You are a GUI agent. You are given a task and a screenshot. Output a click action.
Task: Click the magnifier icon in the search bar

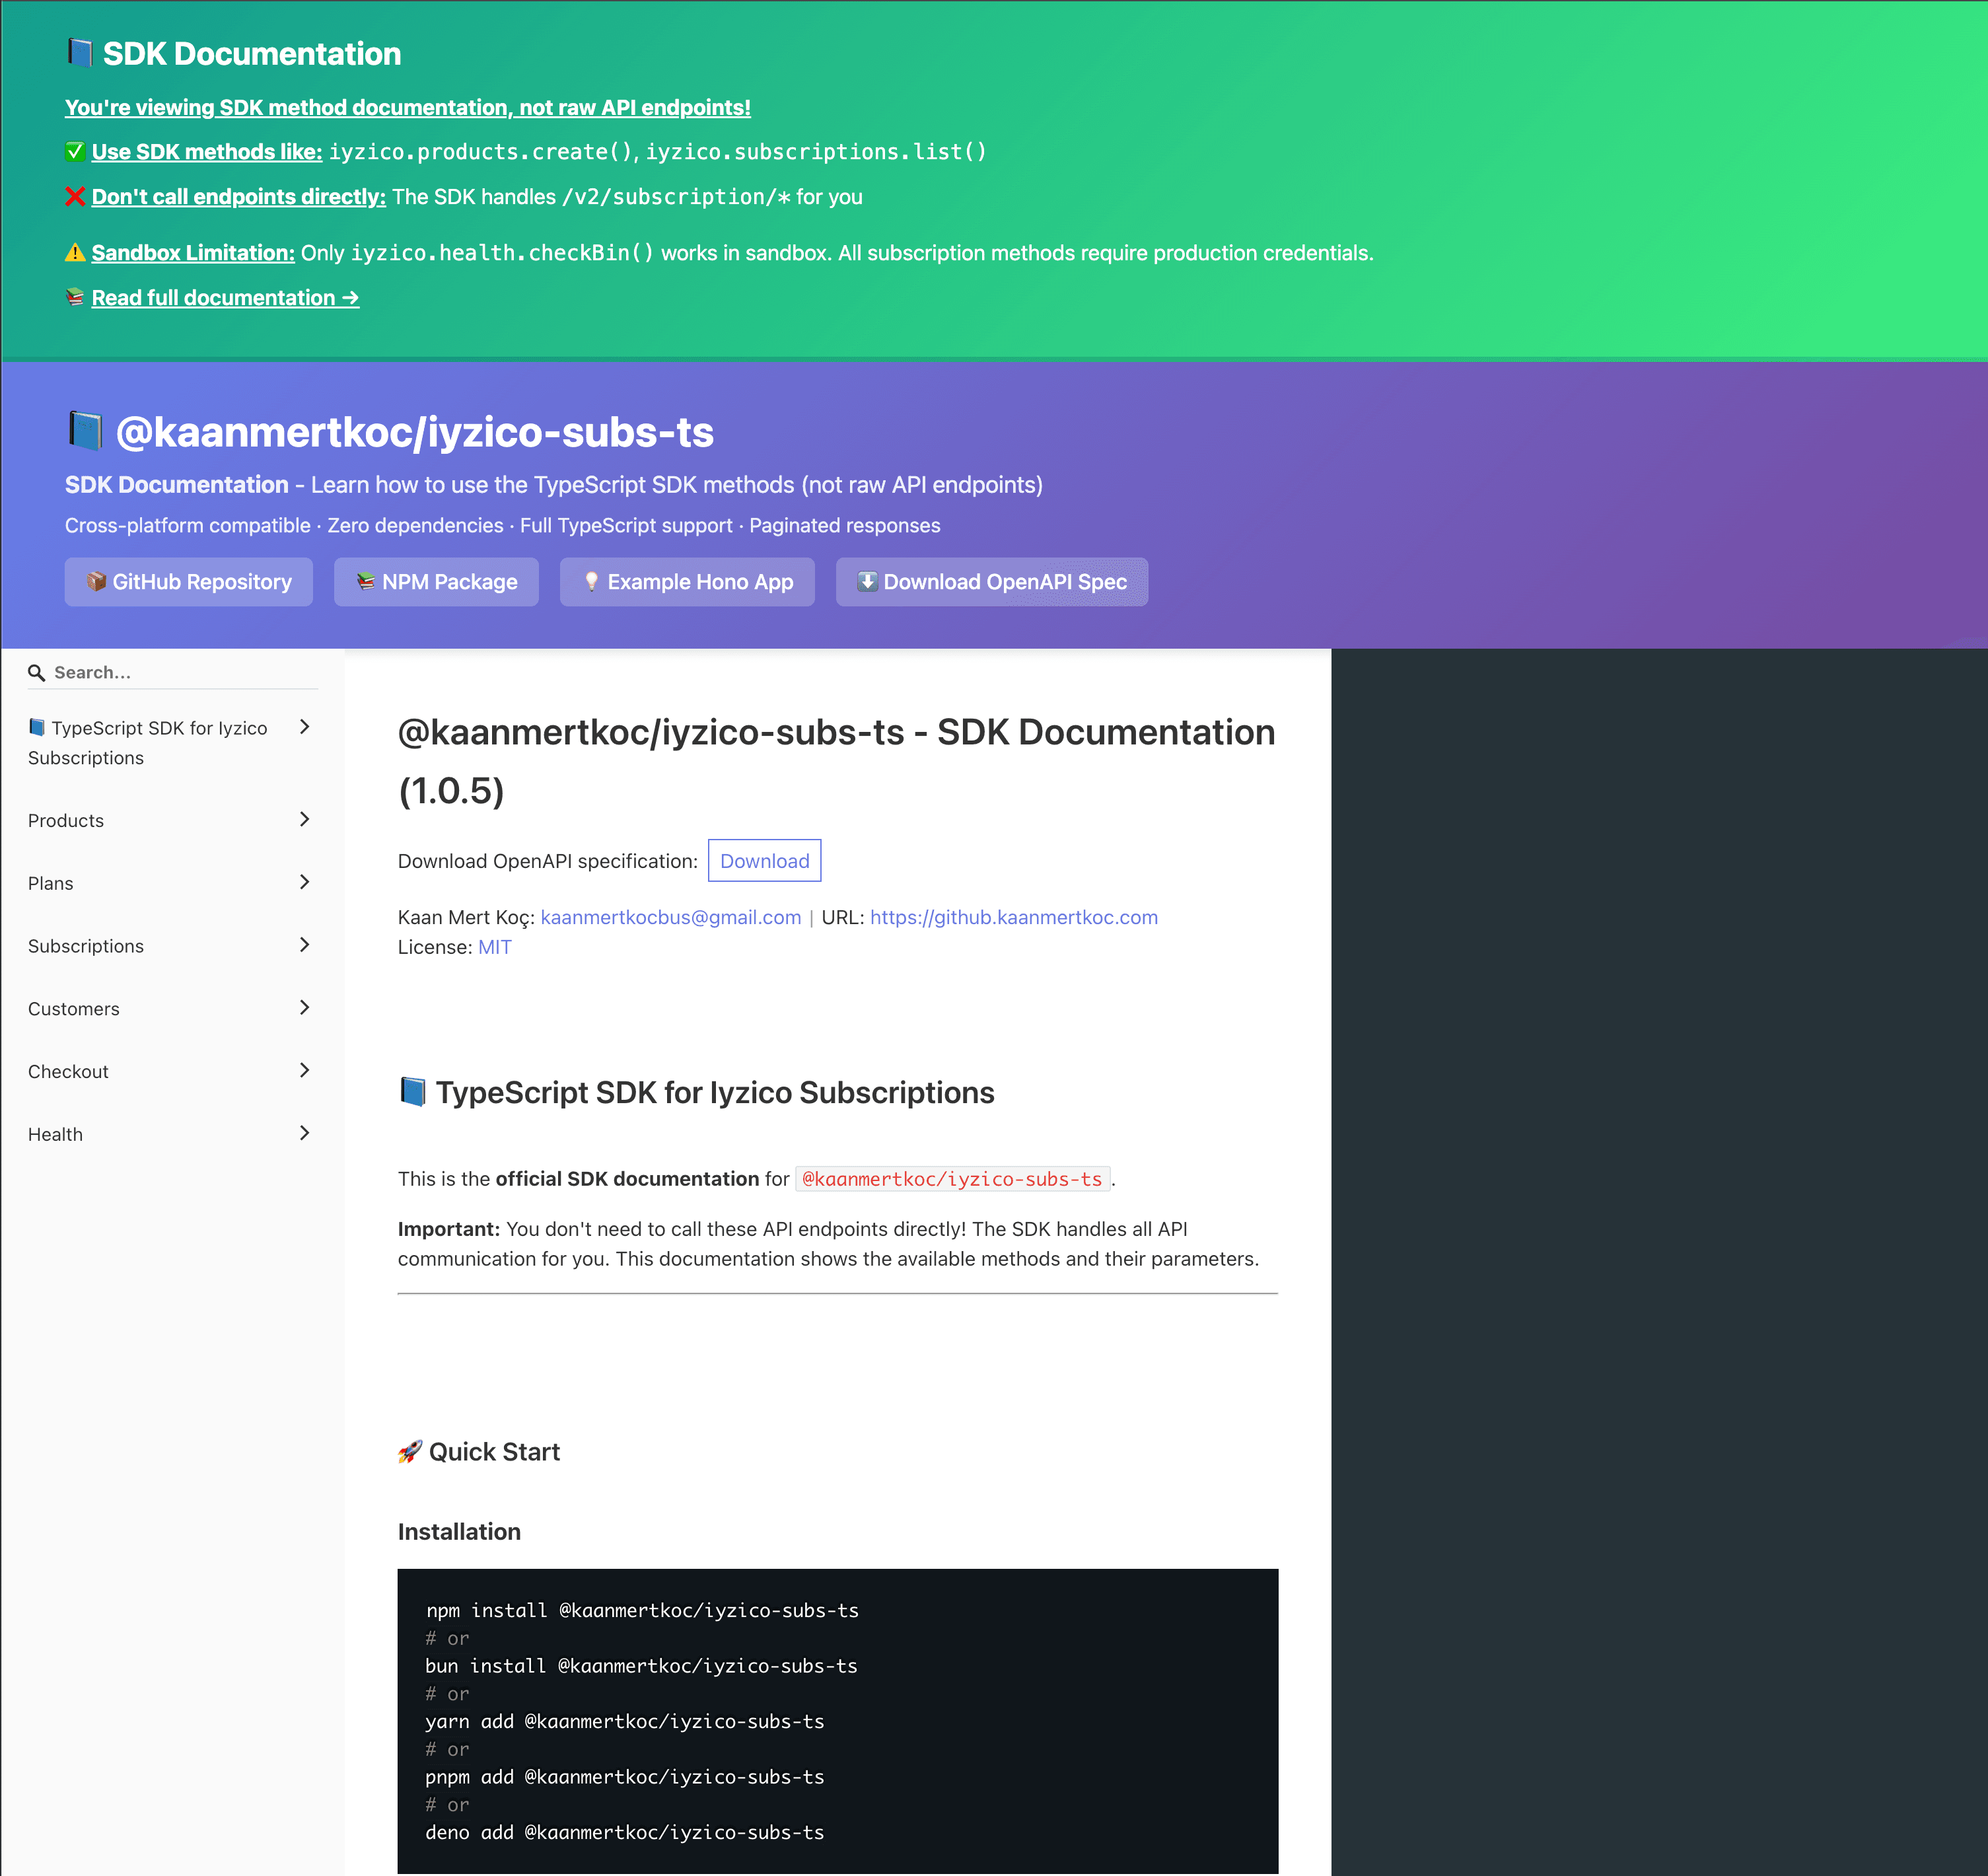(x=37, y=672)
